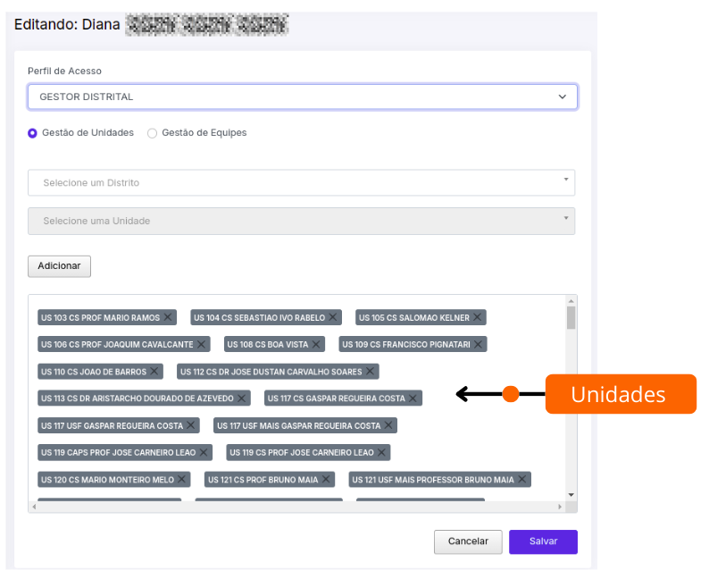Click the units list down scroll arrow
Screen dimensions: 709x579
(571, 495)
